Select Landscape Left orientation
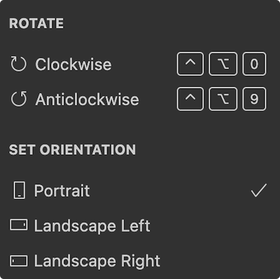 [x=140, y=225]
